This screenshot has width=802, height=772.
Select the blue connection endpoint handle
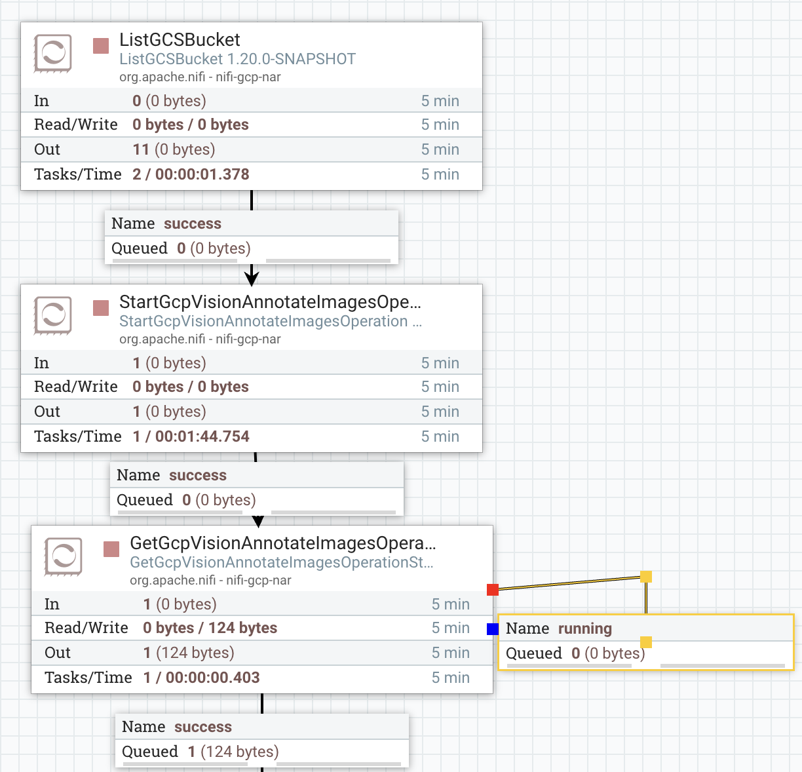coord(493,629)
